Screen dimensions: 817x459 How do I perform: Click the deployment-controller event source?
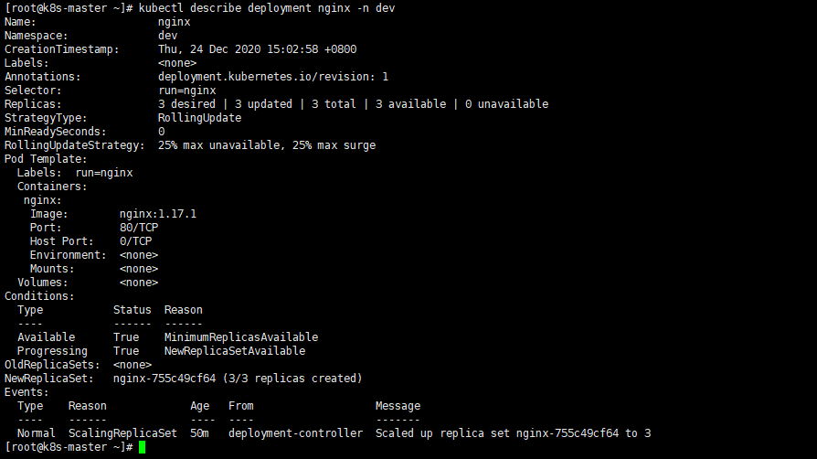pyautogui.click(x=295, y=432)
